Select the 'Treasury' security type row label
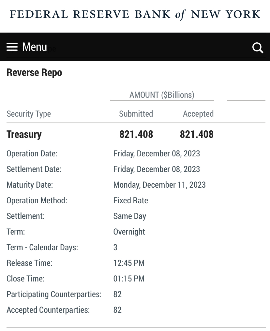Image resolution: width=270 pixels, height=331 pixels. point(24,135)
